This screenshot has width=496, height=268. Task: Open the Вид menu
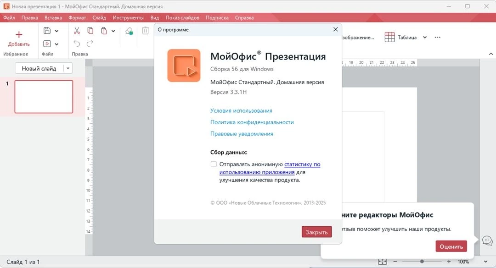[155, 18]
